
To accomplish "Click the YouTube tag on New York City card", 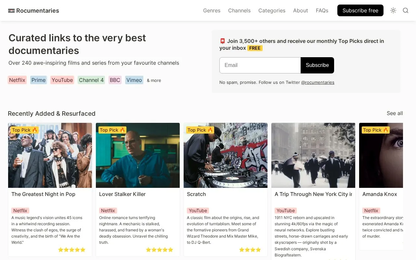I will coord(286,211).
